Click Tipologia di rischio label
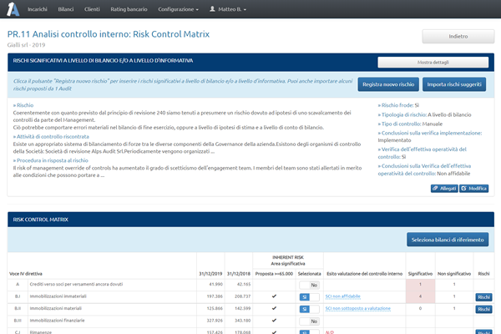This screenshot has height=334, width=501. coord(402,114)
